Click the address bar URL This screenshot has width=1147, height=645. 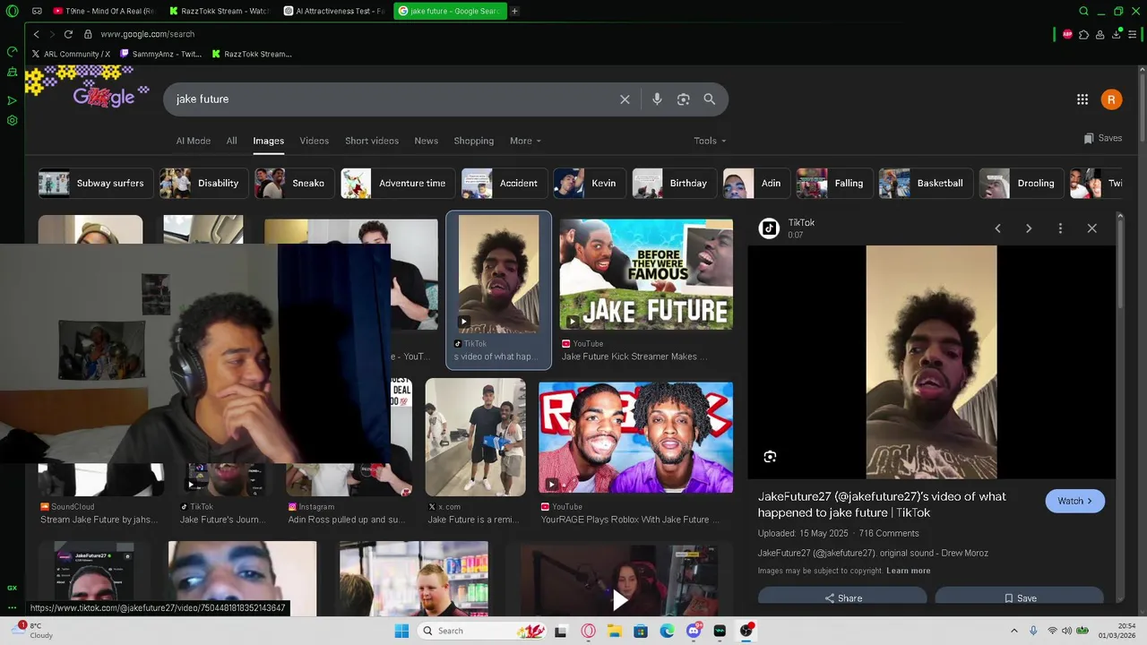click(x=147, y=34)
